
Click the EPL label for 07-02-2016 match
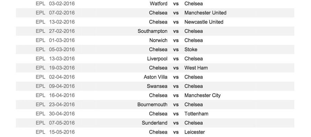40,13
